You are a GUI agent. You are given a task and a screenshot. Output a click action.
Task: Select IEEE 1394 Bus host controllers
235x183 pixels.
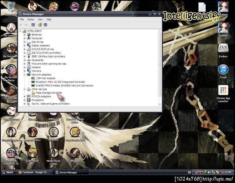[x=48, y=57]
